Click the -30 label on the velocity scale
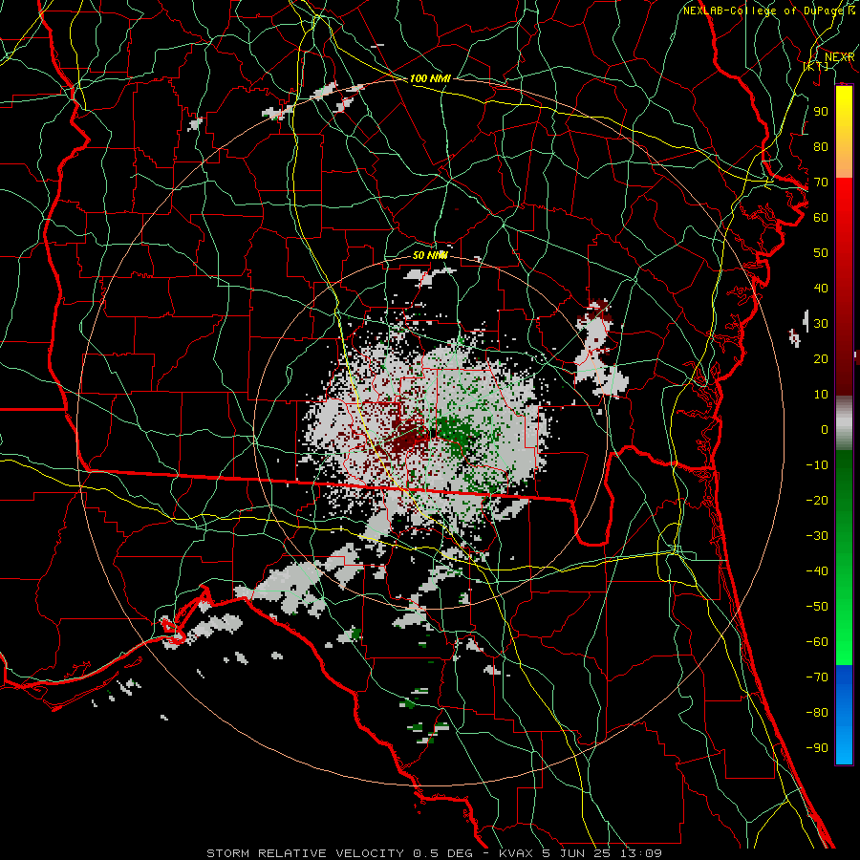Screen dimensions: 860x860 pyautogui.click(x=817, y=536)
